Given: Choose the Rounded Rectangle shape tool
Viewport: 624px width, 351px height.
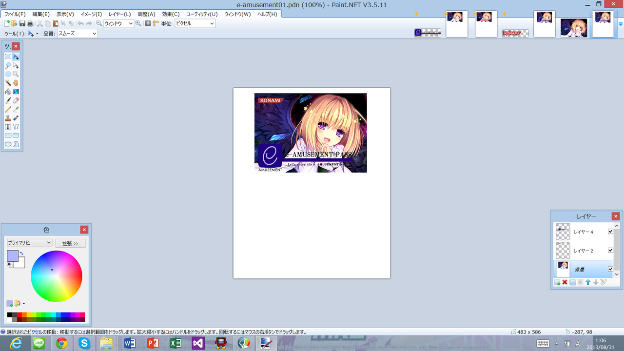Looking at the screenshot, I should [x=16, y=136].
